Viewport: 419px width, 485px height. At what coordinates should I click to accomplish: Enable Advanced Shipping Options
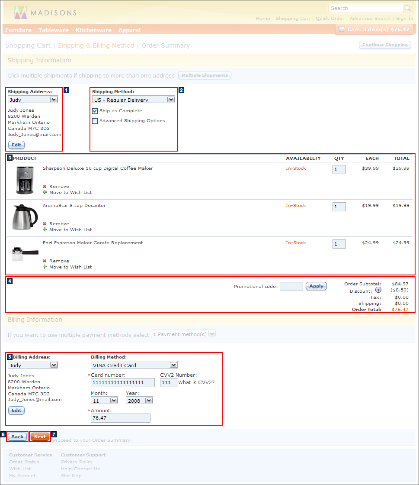(95, 121)
